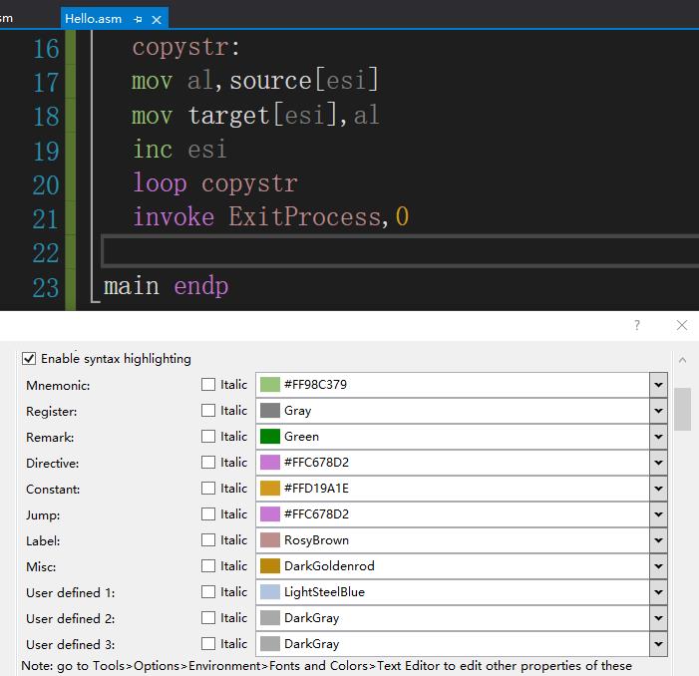Enable Italic for User defined 1

208,591
